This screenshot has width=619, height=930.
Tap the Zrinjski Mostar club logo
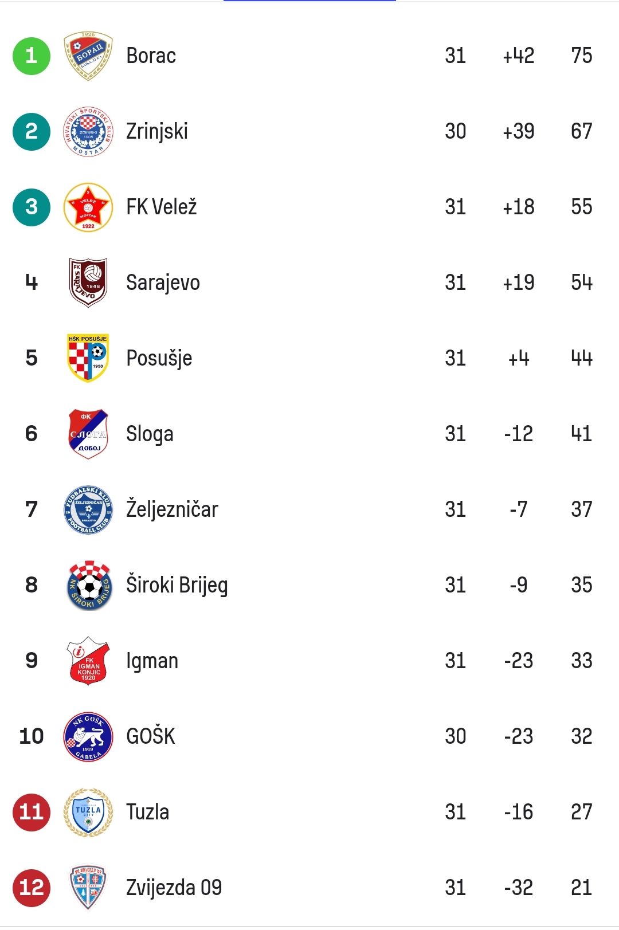coord(88,131)
